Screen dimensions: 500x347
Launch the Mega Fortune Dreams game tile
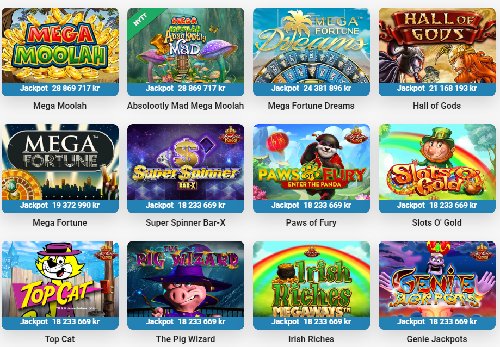click(x=311, y=46)
